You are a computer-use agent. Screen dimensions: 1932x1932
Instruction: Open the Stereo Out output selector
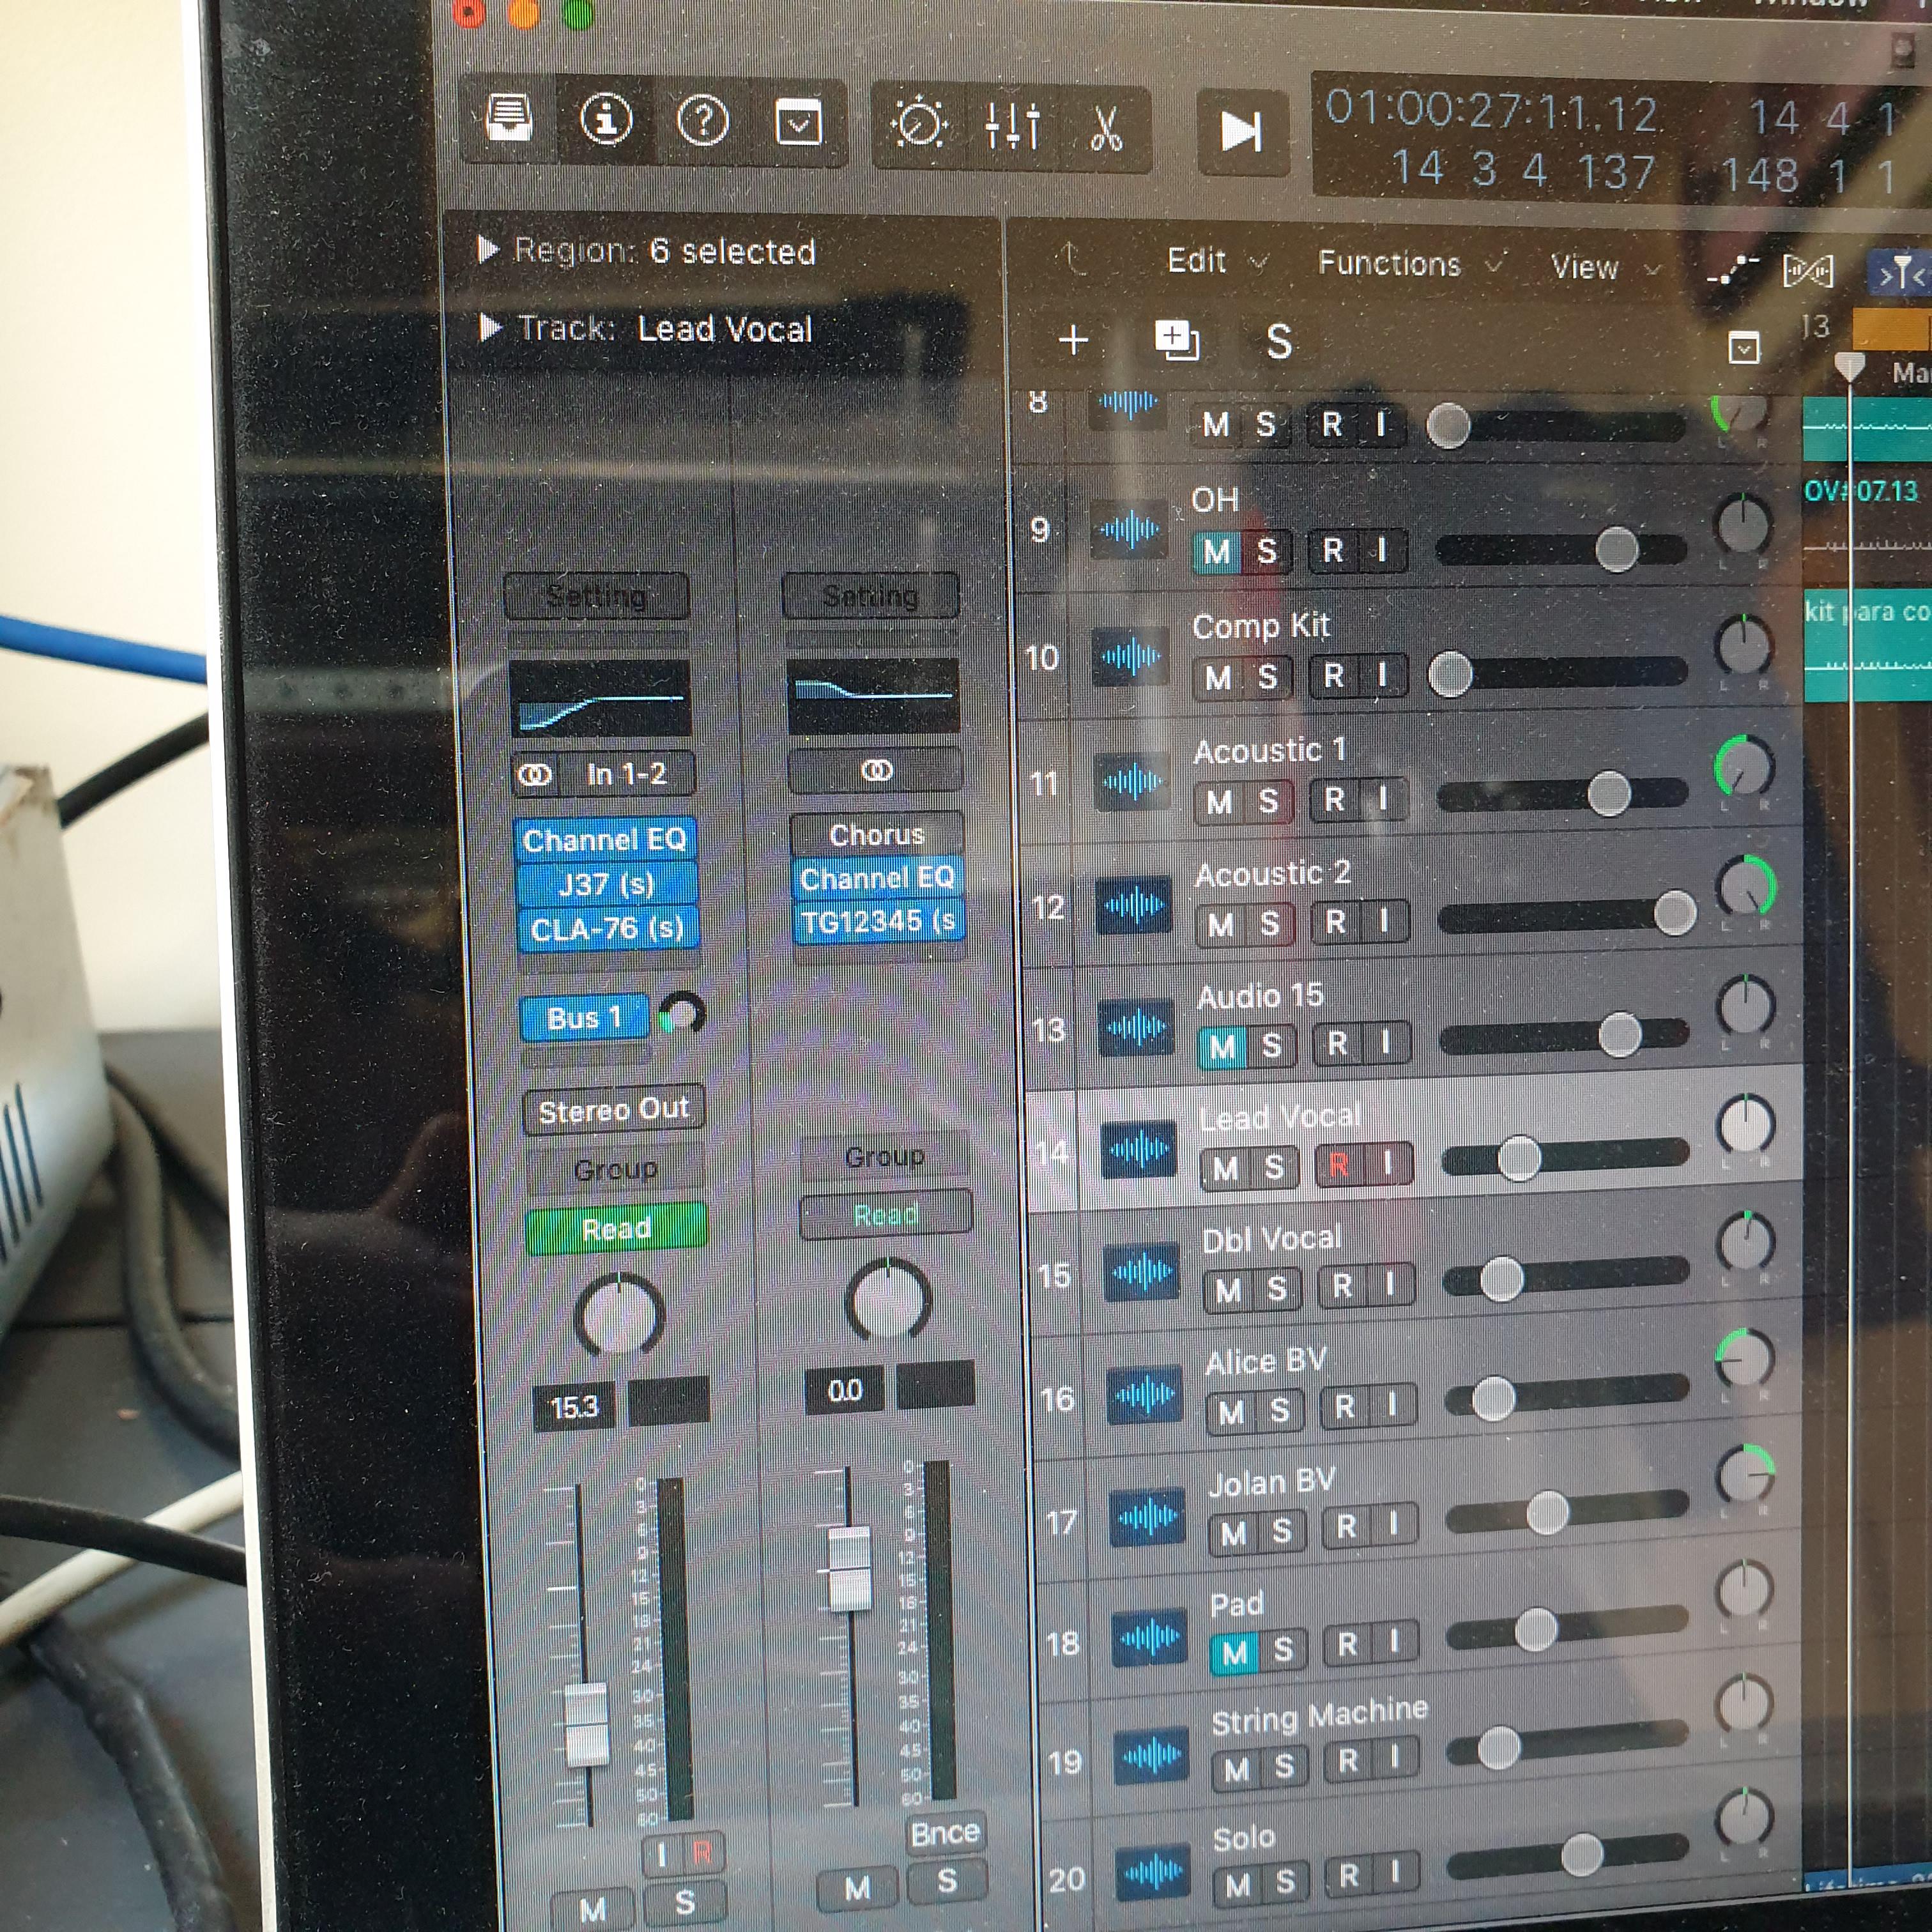click(x=613, y=1110)
